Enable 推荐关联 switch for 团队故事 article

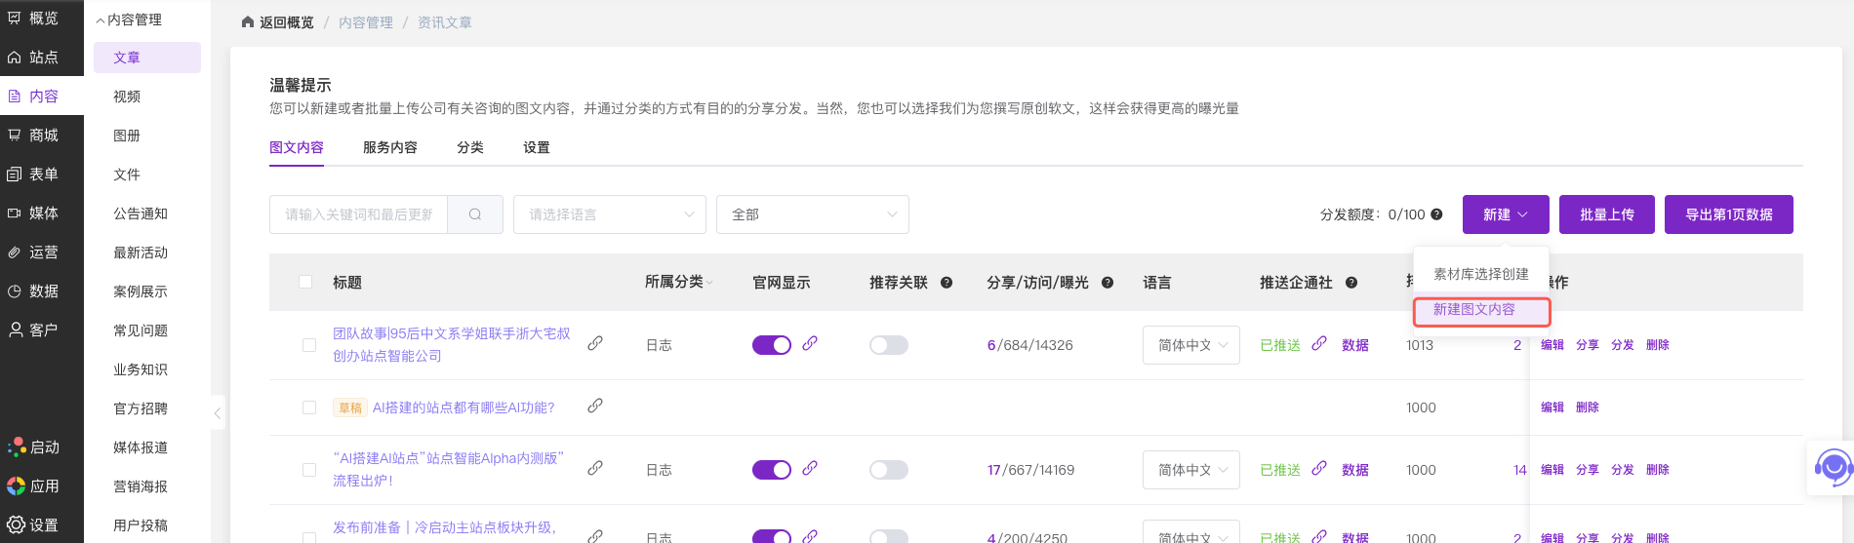[x=888, y=345]
